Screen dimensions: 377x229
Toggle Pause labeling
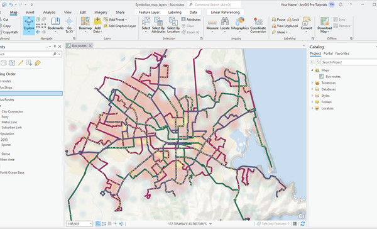click(278, 20)
